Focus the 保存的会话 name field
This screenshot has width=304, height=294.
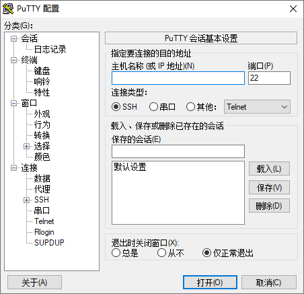(x=178, y=151)
